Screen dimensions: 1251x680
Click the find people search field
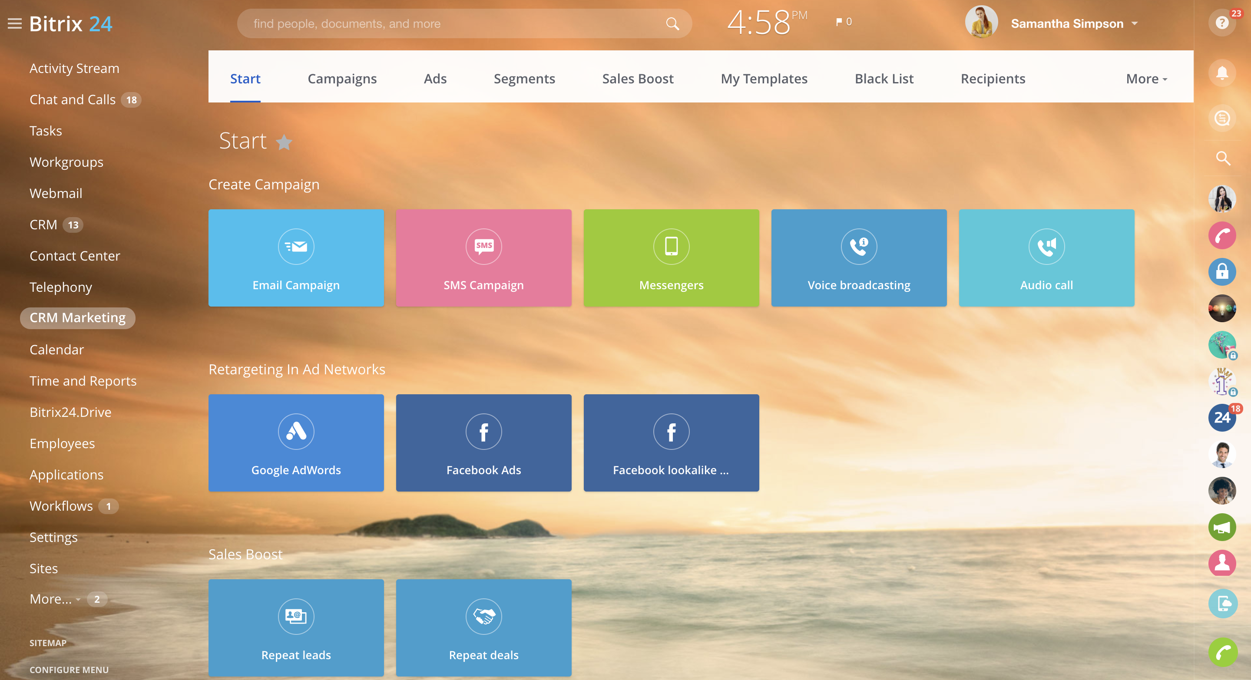point(452,23)
